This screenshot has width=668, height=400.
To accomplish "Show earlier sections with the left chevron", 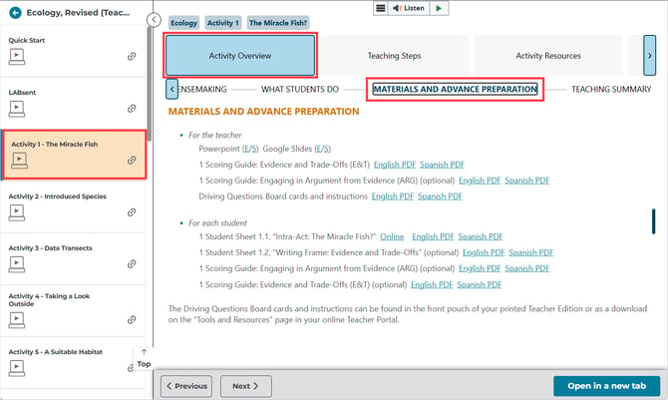I will point(171,89).
